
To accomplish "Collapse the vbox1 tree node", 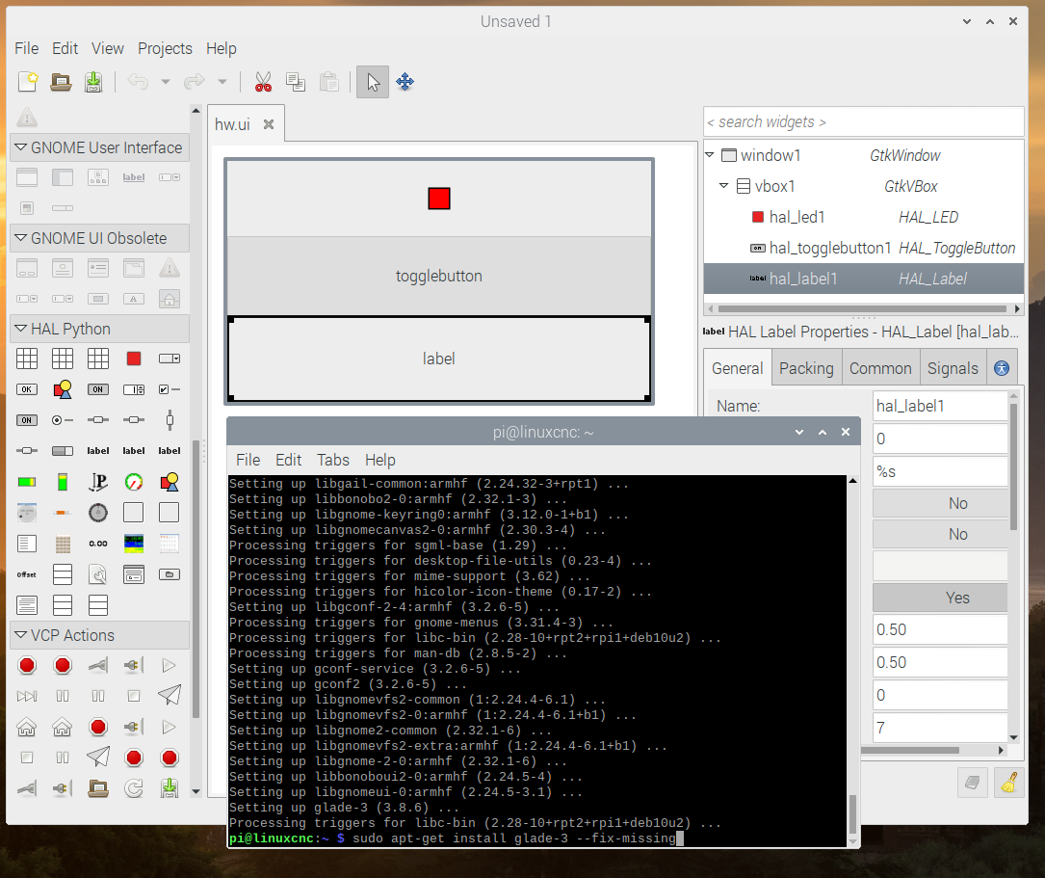I will click(x=724, y=185).
